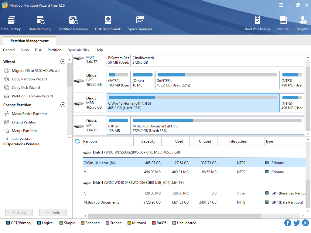The width and height of the screenshot is (311, 233).
Task: Click the Apply button
Action: point(19,213)
